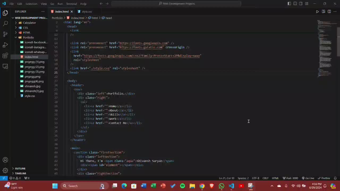Click Go Live in status bar
Screen dimensions: 340x191
click(x=308, y=178)
